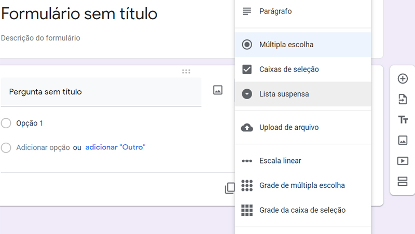Image resolution: width=415 pixels, height=234 pixels.
Task: Click the Formulário sem título form title
Action: click(79, 13)
